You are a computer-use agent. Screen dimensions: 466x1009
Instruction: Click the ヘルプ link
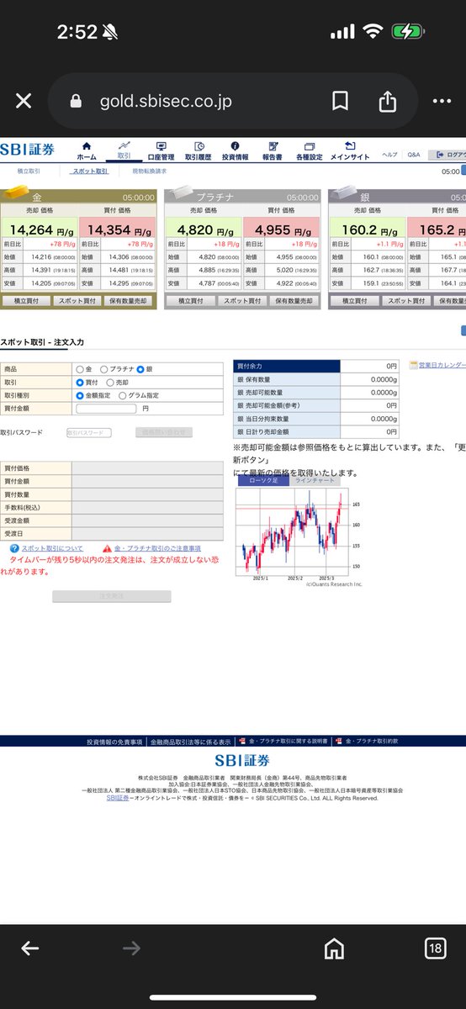[x=390, y=155]
